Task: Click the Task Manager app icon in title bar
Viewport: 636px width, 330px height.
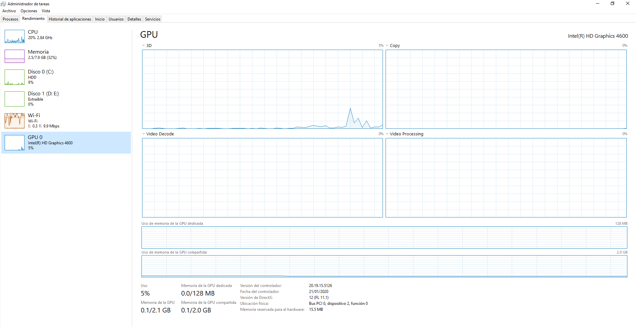Action: tap(4, 4)
